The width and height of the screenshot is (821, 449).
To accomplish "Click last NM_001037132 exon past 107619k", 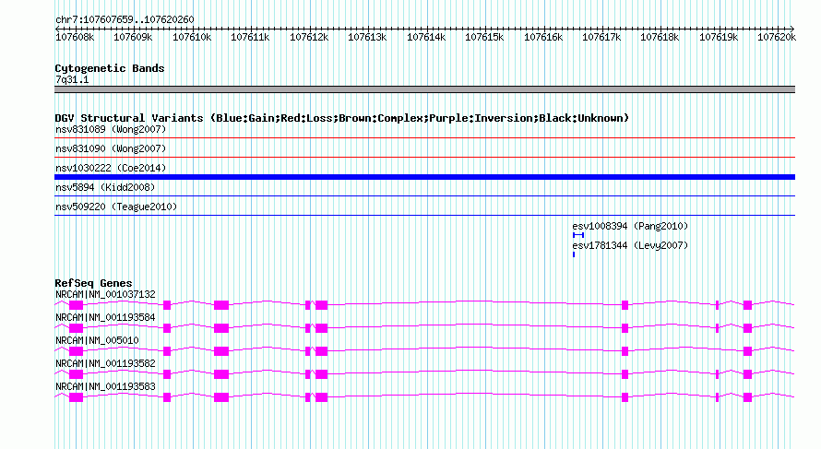I will click(748, 305).
